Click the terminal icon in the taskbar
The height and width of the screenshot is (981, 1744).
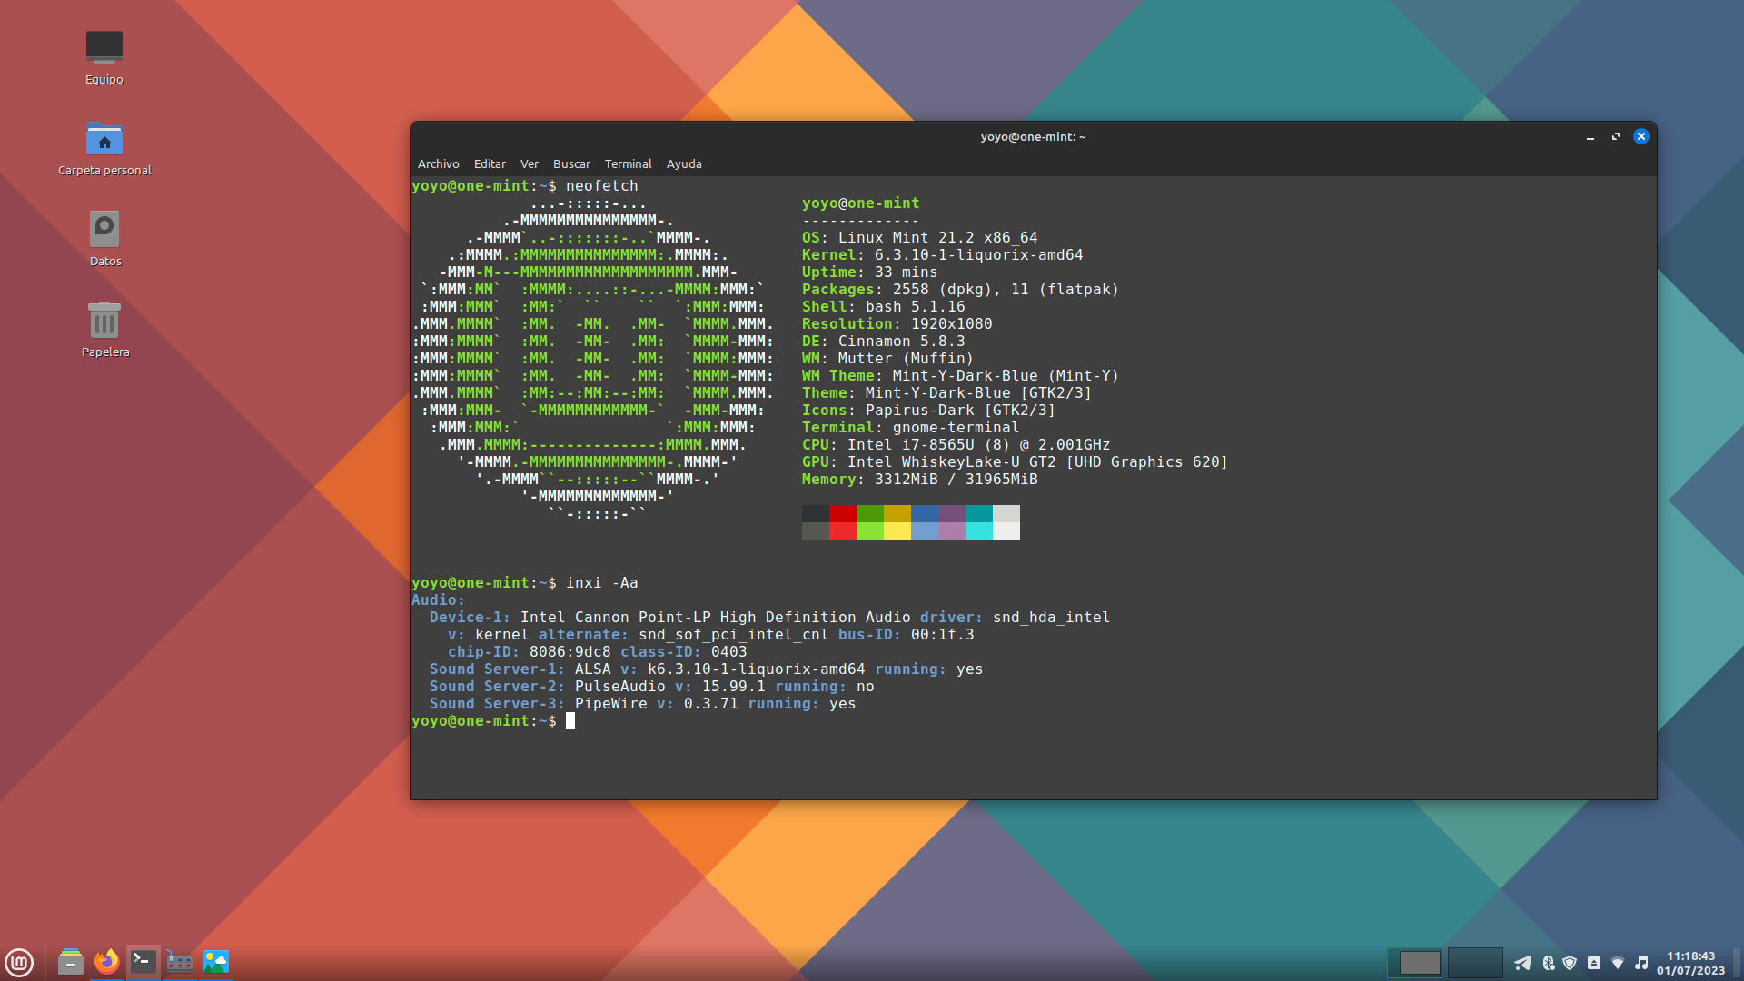(144, 962)
